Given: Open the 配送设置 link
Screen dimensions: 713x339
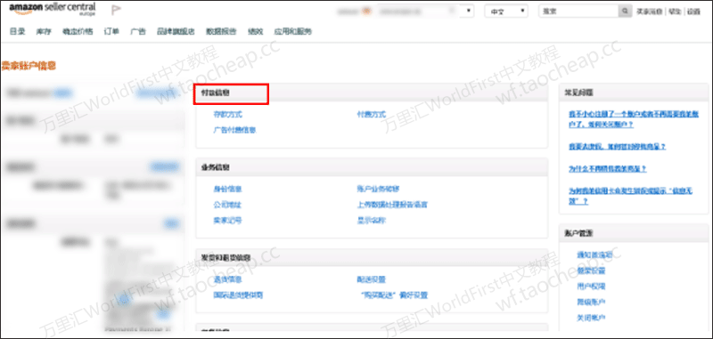Looking at the screenshot, I should point(372,279).
